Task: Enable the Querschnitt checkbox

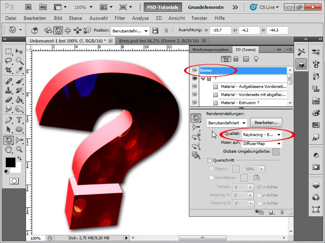Action: pyautogui.click(x=209, y=160)
